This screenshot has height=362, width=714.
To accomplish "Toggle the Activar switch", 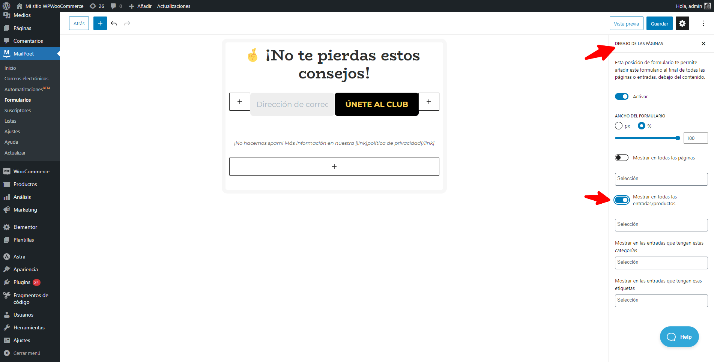I will coord(621,96).
